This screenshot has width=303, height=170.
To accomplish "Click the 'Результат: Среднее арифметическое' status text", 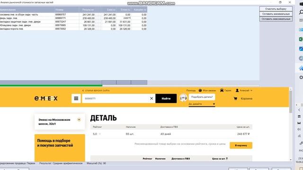I will click(x=61, y=163).
